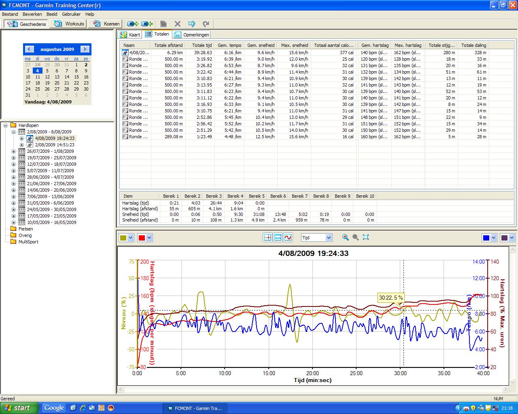Image resolution: width=518 pixels, height=414 pixels.
Task: Click the grayed puzzle-piece toolbar icon
Action: coord(163,24)
